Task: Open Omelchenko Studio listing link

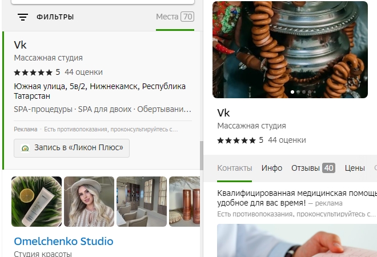Action: point(63,241)
